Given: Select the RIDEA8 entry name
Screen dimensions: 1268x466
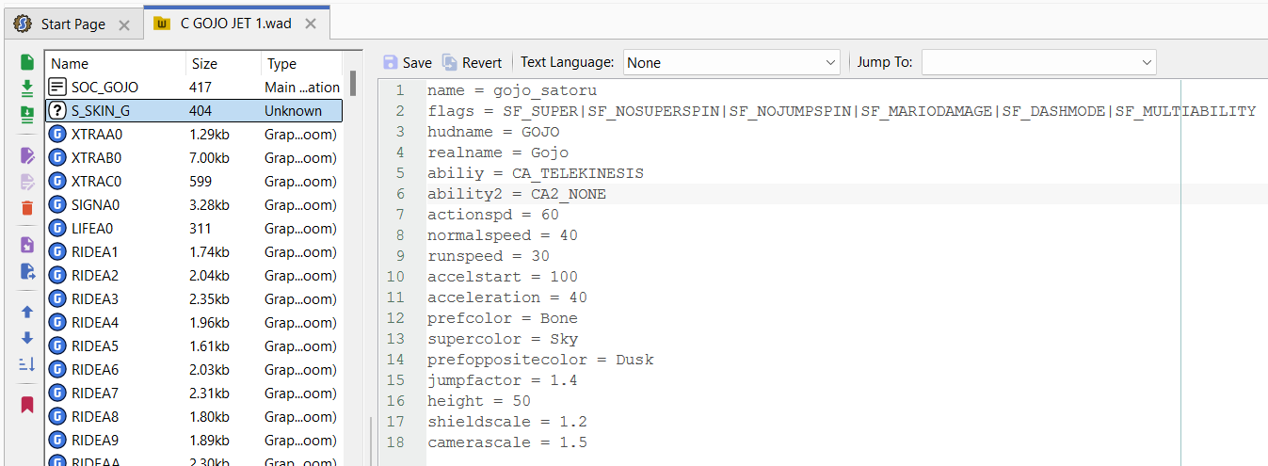Looking at the screenshot, I should [95, 416].
